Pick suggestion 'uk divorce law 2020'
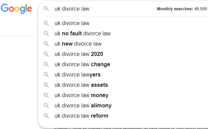This screenshot has height=129, width=208. click(123, 54)
